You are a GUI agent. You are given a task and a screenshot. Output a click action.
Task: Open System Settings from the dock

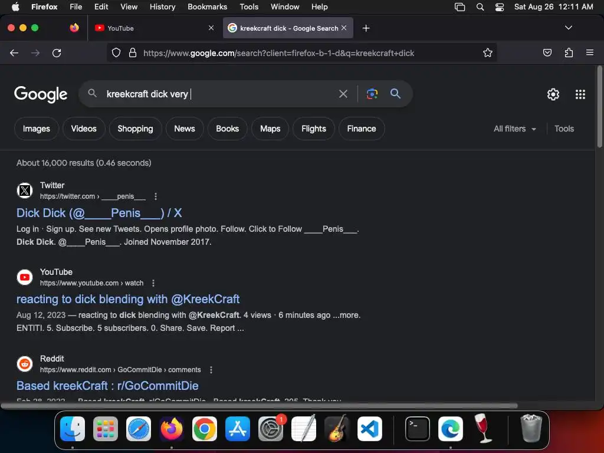pyautogui.click(x=271, y=428)
